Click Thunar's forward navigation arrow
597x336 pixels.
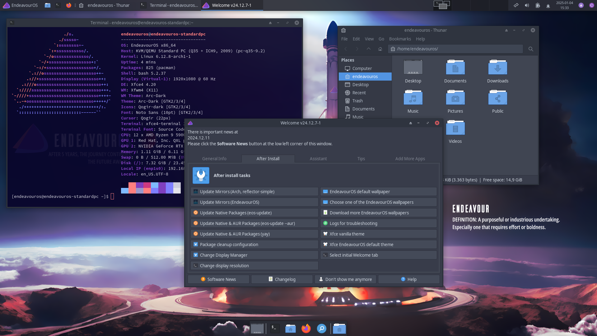pos(357,49)
